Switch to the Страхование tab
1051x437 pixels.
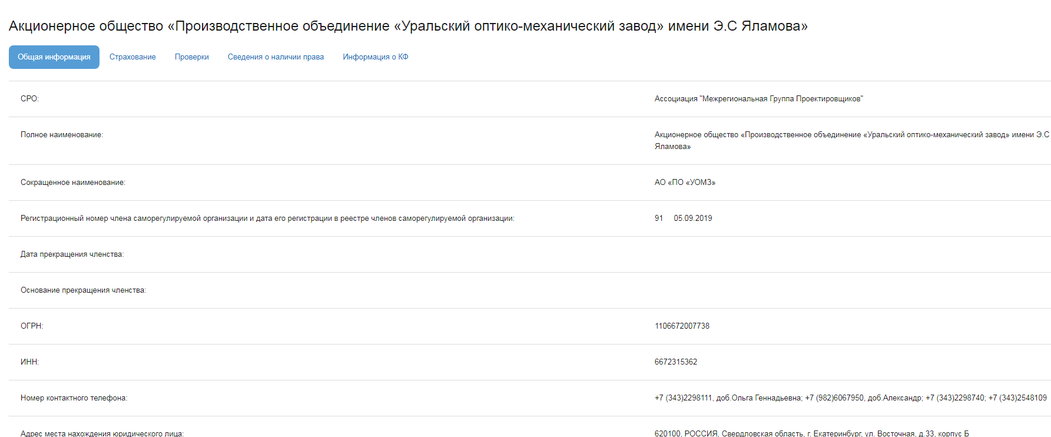click(x=132, y=57)
